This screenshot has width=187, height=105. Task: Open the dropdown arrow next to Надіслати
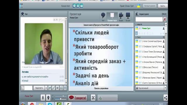pos(46,88)
